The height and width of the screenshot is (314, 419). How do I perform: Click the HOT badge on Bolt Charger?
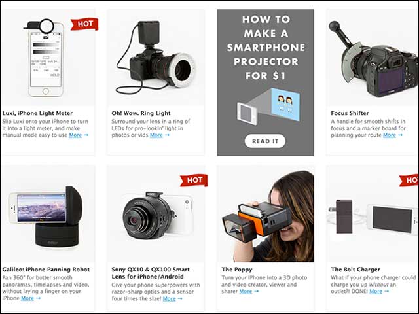point(409,181)
